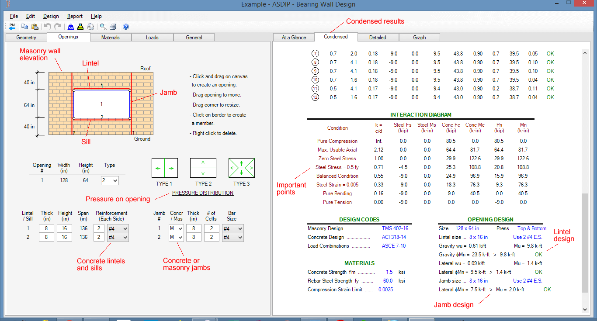Open Jamb 2 Concr / Mas dropdown
This screenshot has height=321, width=597.
[x=177, y=237]
